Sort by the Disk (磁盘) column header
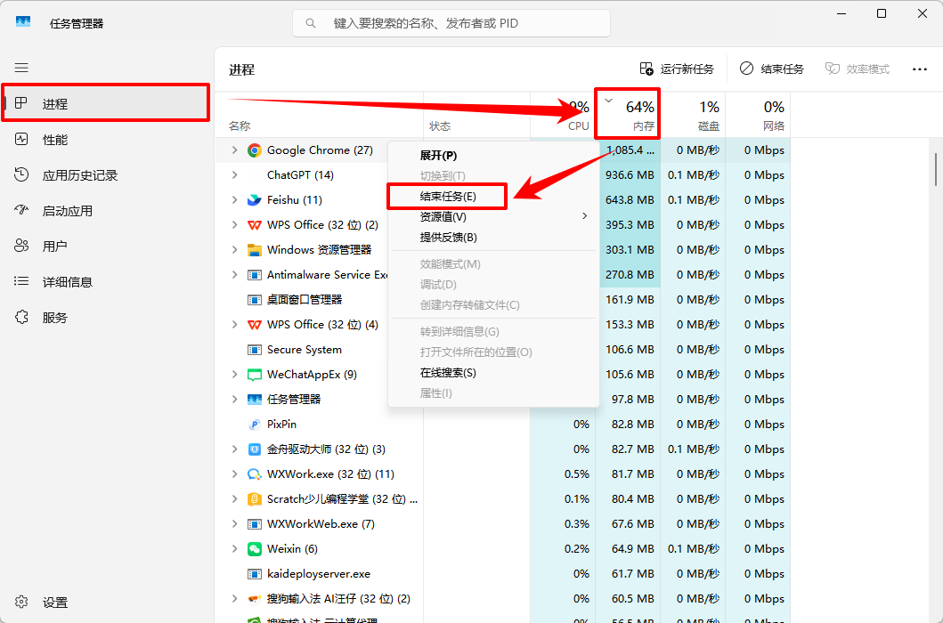 [693, 114]
